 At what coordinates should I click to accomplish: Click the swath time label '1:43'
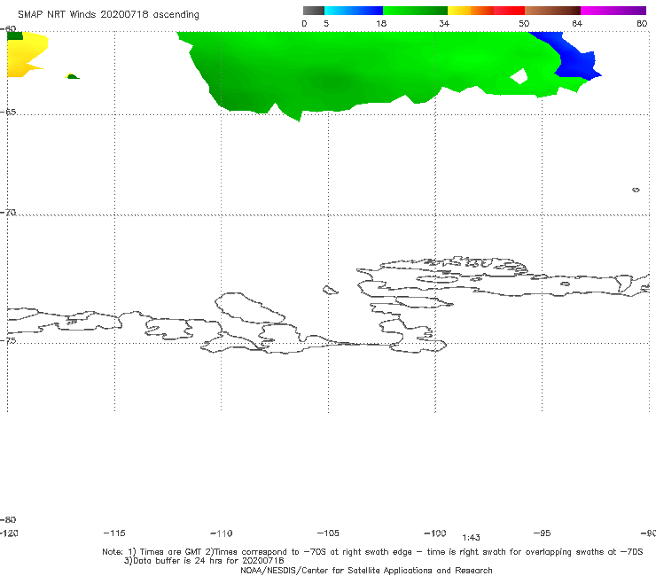(471, 538)
